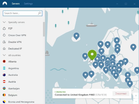This screenshot has width=139, height=104.
Task: Select Belgium from the country list
Action: click(13, 95)
